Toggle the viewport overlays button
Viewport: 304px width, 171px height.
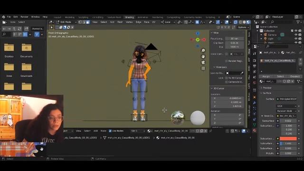pos(227,22)
